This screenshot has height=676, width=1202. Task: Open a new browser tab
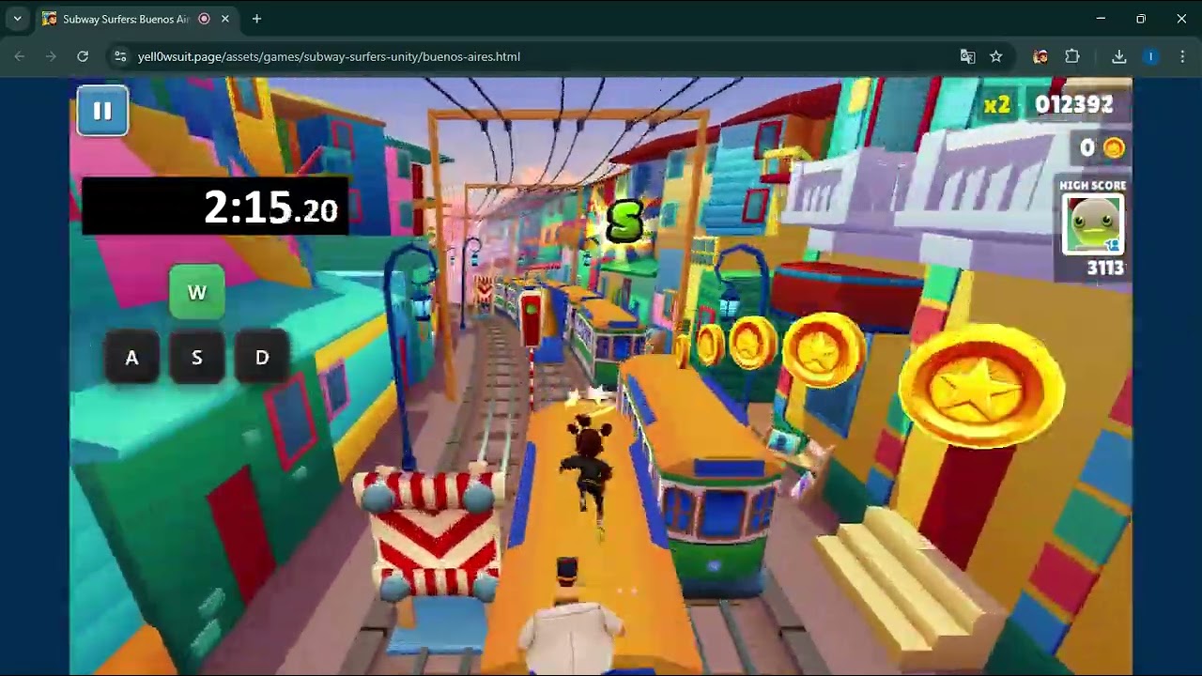pos(256,19)
